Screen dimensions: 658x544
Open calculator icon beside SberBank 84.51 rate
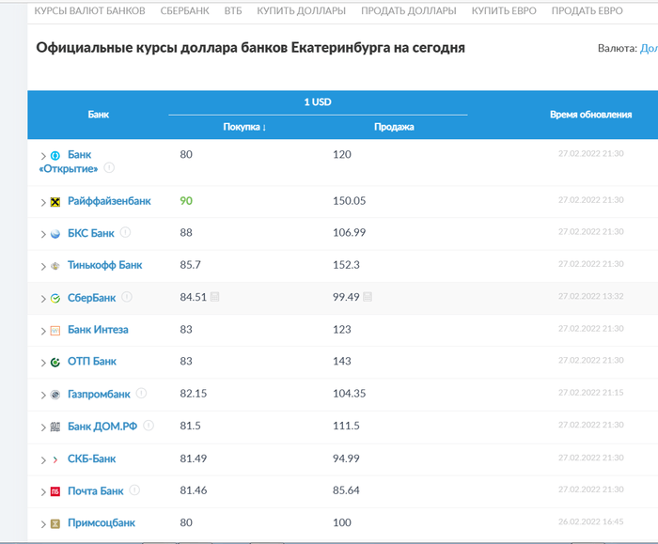pos(214,297)
